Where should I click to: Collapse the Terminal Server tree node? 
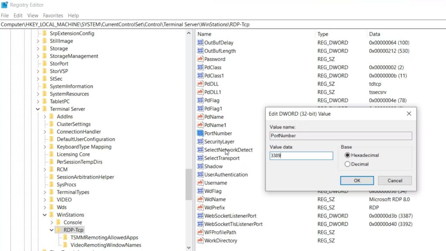[x=37, y=109]
